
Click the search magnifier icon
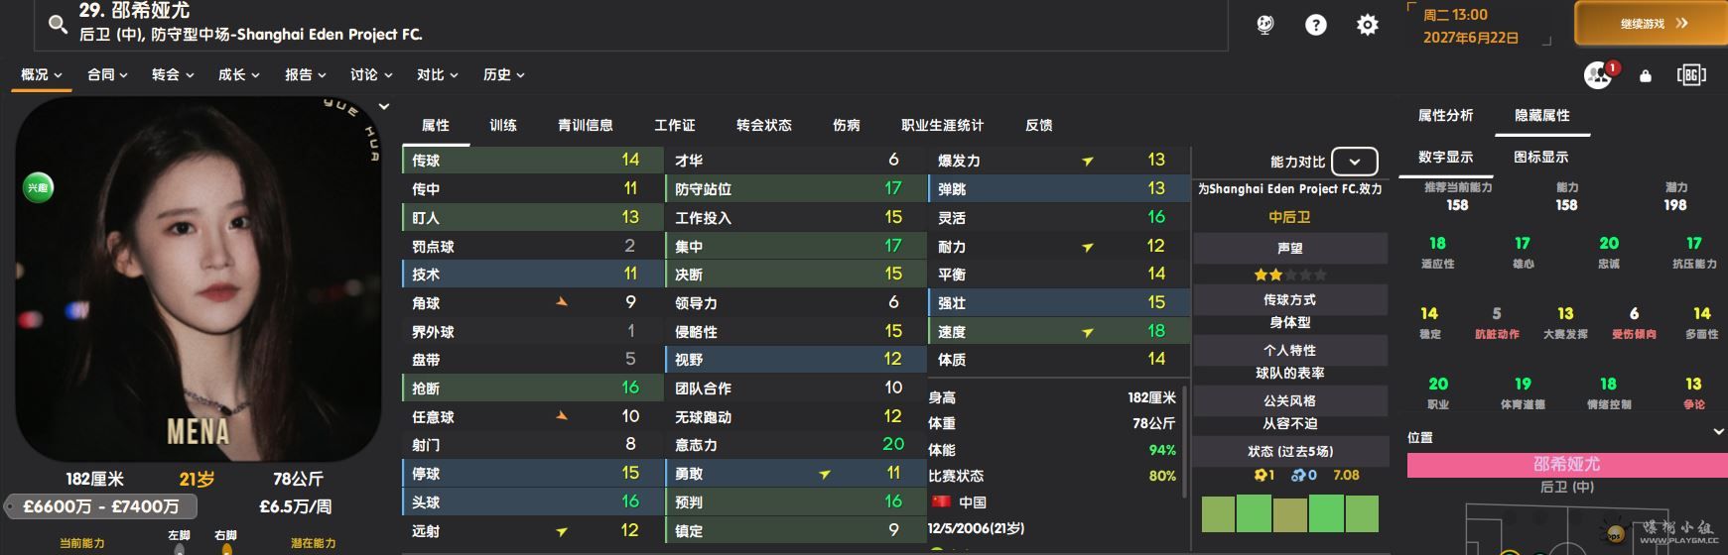pos(59,25)
